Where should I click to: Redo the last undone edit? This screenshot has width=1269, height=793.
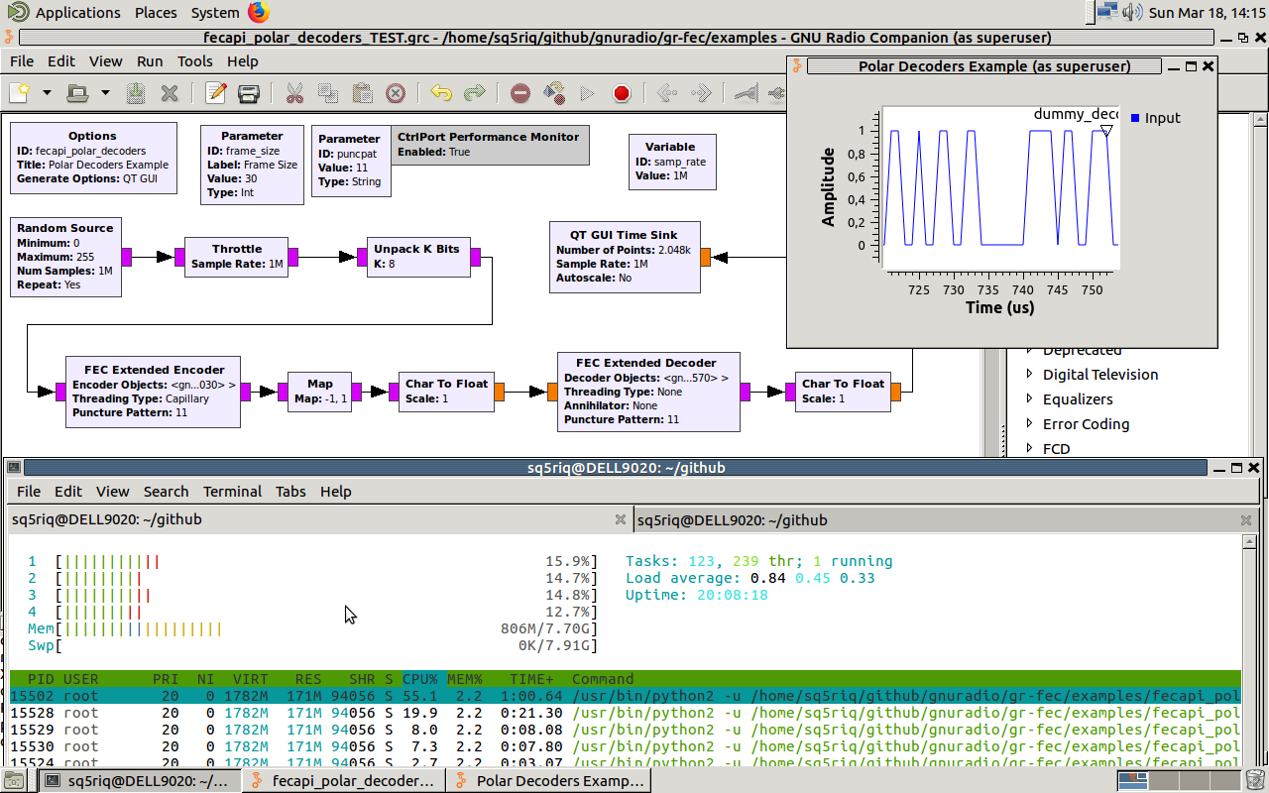(x=475, y=93)
